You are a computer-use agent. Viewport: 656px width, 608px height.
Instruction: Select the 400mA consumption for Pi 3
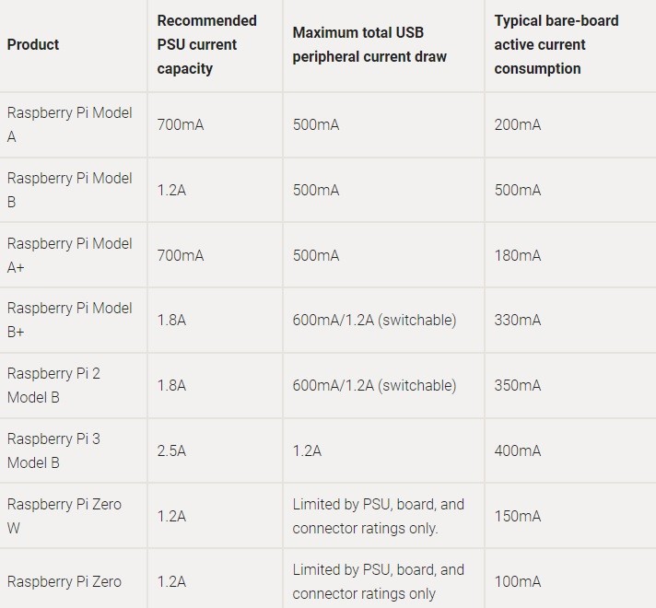(x=518, y=450)
